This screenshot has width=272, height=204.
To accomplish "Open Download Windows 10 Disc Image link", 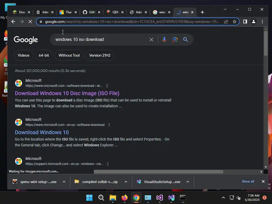I will click(x=67, y=93).
